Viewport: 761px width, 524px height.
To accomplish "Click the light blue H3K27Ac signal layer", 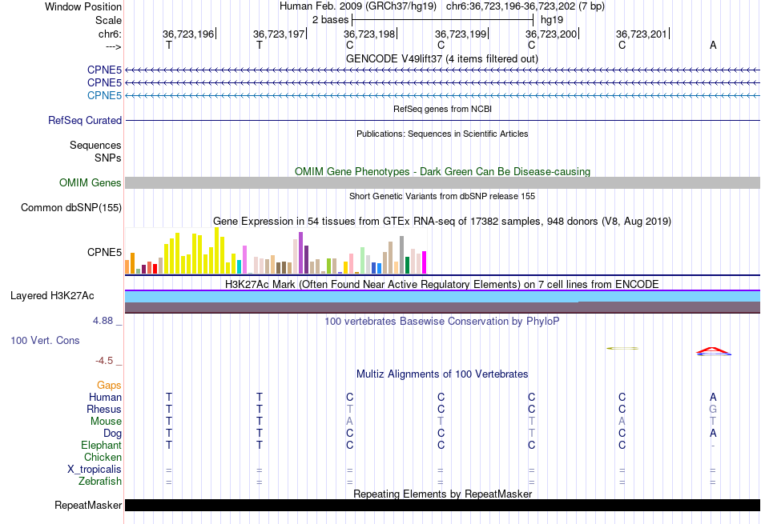I will pyautogui.click(x=443, y=297).
